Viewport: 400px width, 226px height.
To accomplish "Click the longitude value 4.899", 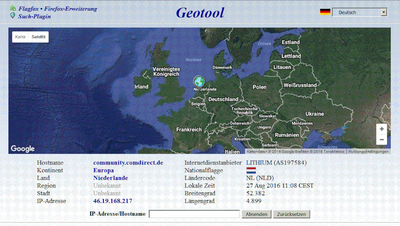I will tap(254, 201).
